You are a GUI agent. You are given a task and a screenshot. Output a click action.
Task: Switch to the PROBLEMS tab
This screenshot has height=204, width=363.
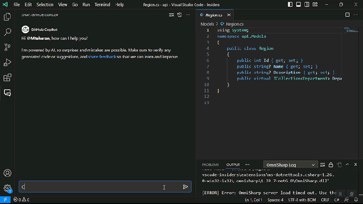pyautogui.click(x=210, y=165)
